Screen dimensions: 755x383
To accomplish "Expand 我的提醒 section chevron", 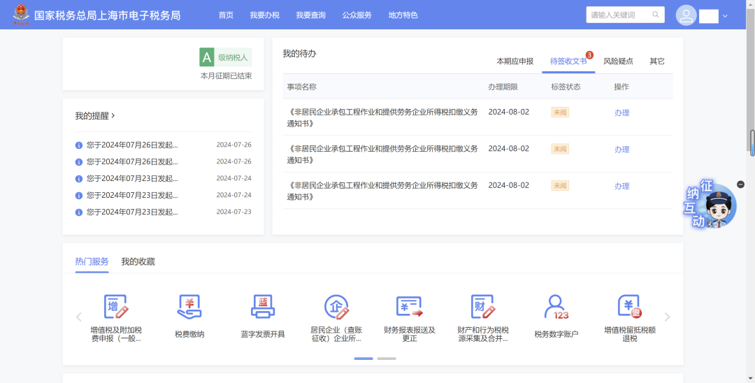I will [113, 116].
